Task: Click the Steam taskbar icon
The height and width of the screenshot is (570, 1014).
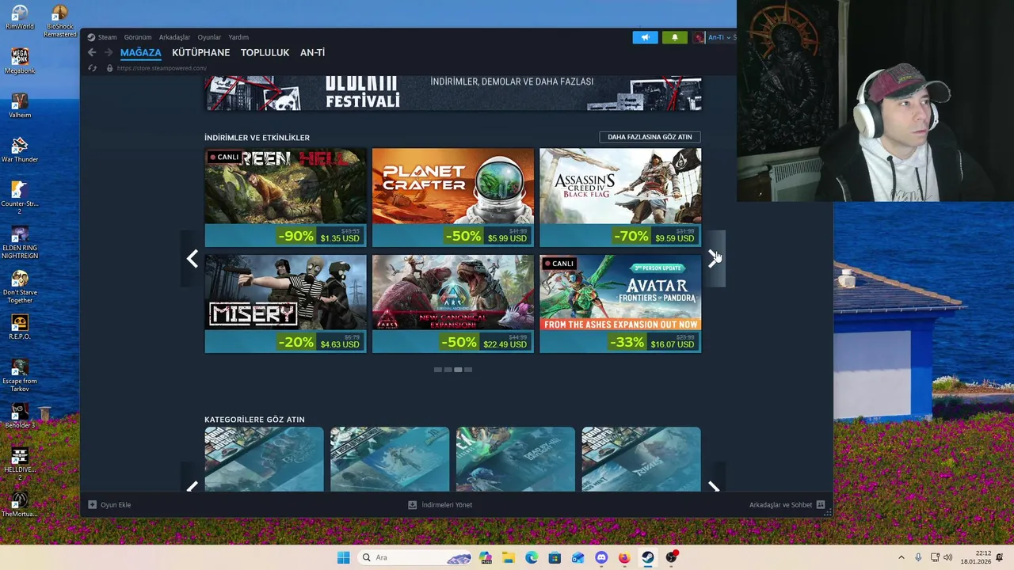Action: pyautogui.click(x=648, y=557)
